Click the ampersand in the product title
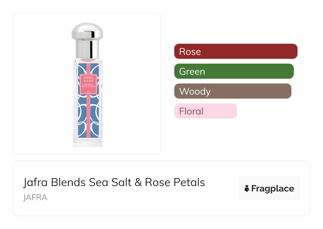323x229 pixels. [x=138, y=182]
